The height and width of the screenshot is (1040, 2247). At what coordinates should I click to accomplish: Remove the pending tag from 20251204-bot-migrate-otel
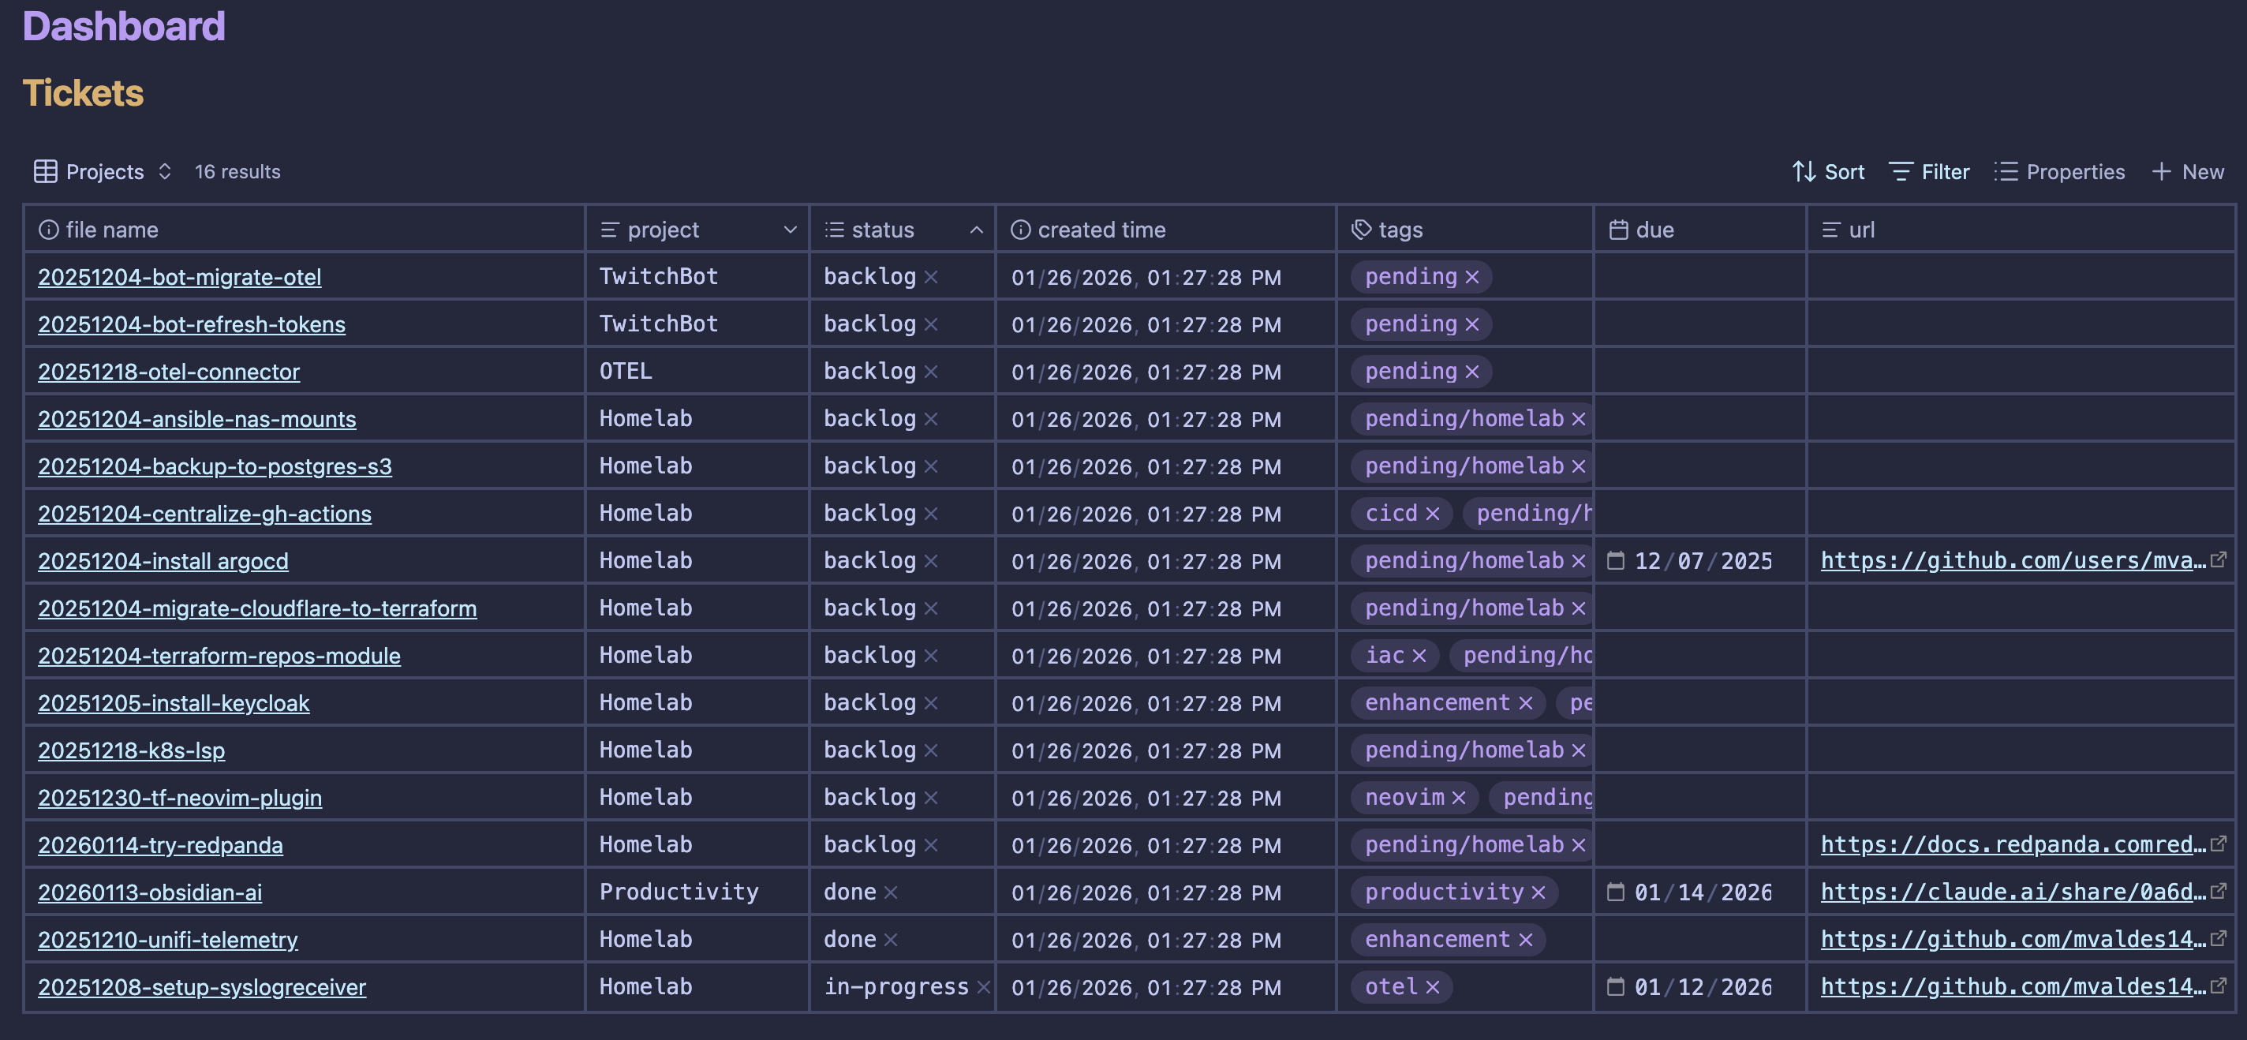[x=1472, y=277]
